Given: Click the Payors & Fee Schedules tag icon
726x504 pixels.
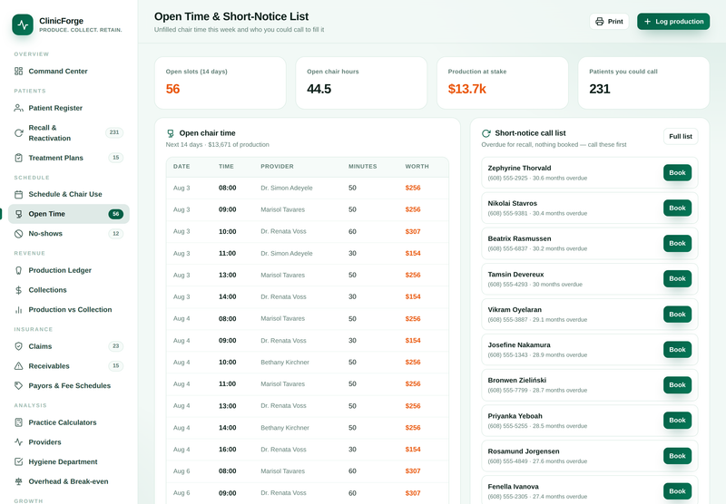Looking at the screenshot, I should click(x=18, y=385).
